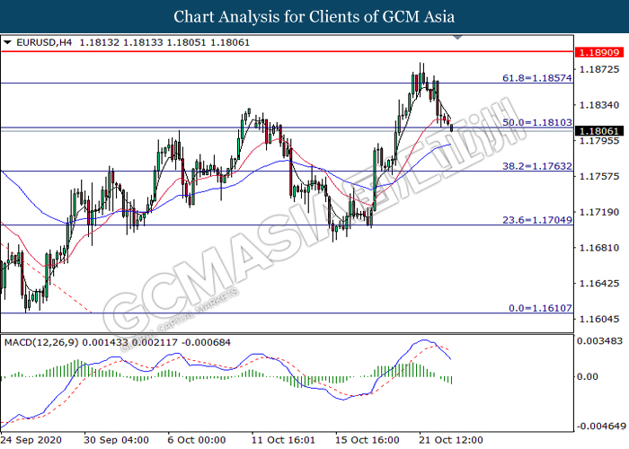Click the 15 Oct 16:00 time marker
This screenshot has height=449, width=629.
coord(368,440)
